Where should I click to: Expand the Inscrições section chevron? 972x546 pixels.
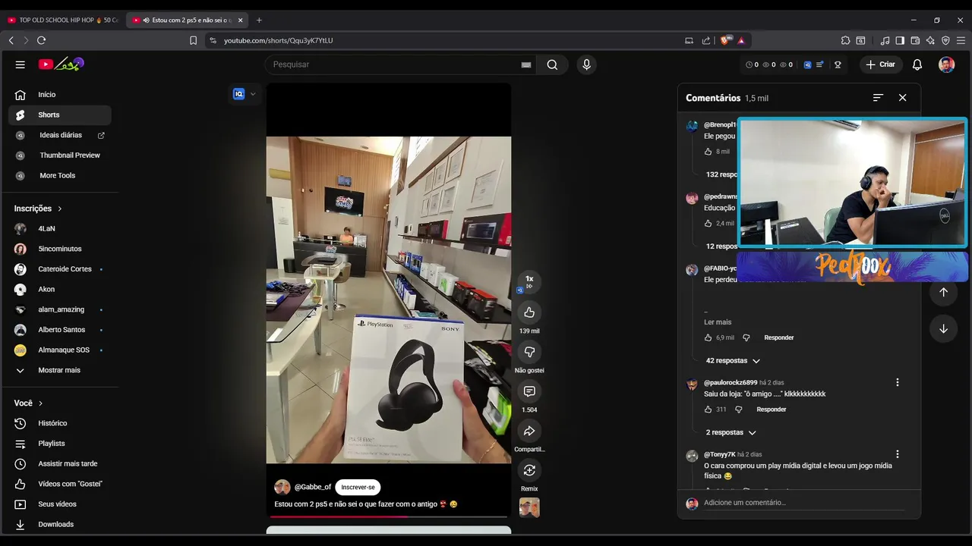click(x=59, y=209)
